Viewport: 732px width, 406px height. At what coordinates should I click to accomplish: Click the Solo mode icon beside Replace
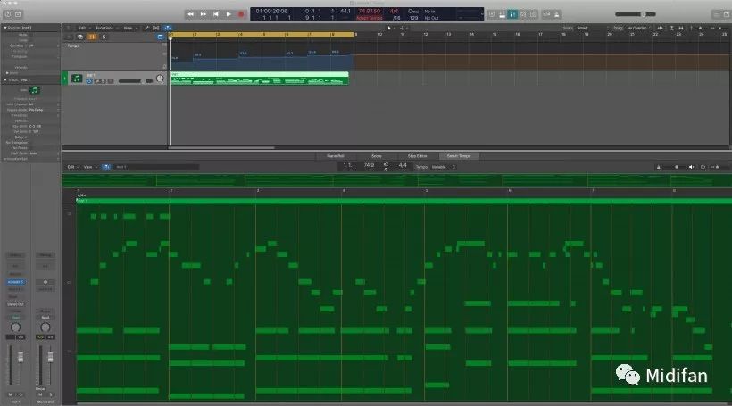tap(533, 14)
